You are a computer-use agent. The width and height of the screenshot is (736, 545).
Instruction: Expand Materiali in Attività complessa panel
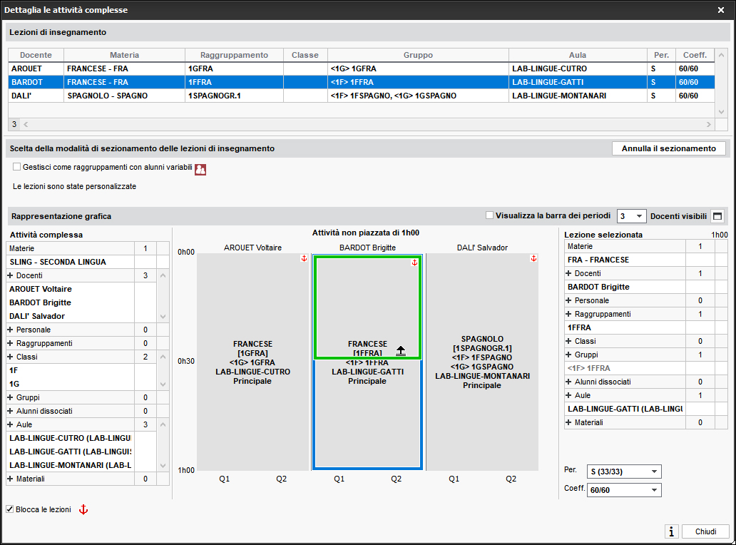pos(10,479)
